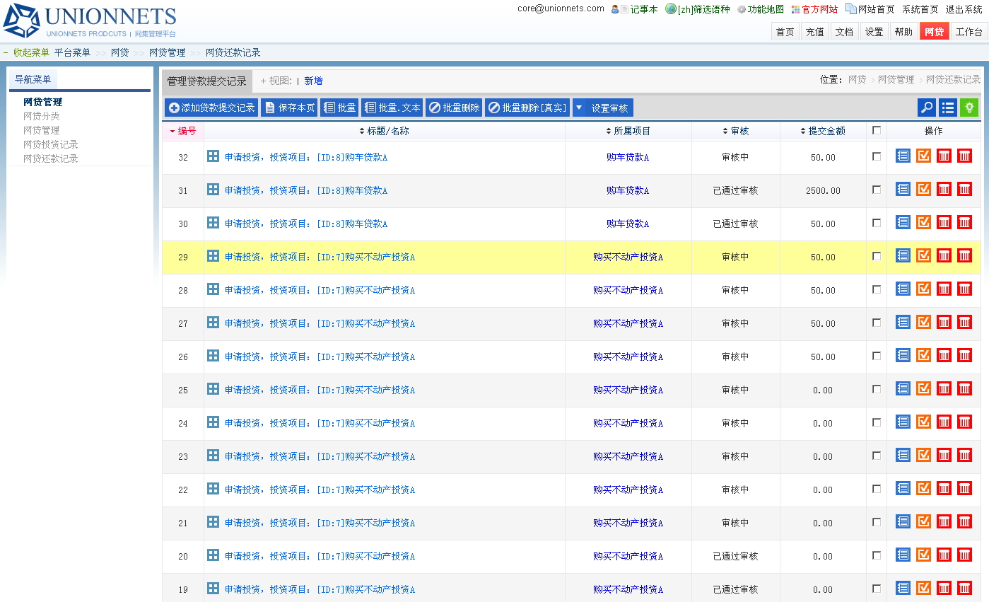Screen dimensions: 989x602
Task: Sort by 提交金额 column header
Action: 823,131
